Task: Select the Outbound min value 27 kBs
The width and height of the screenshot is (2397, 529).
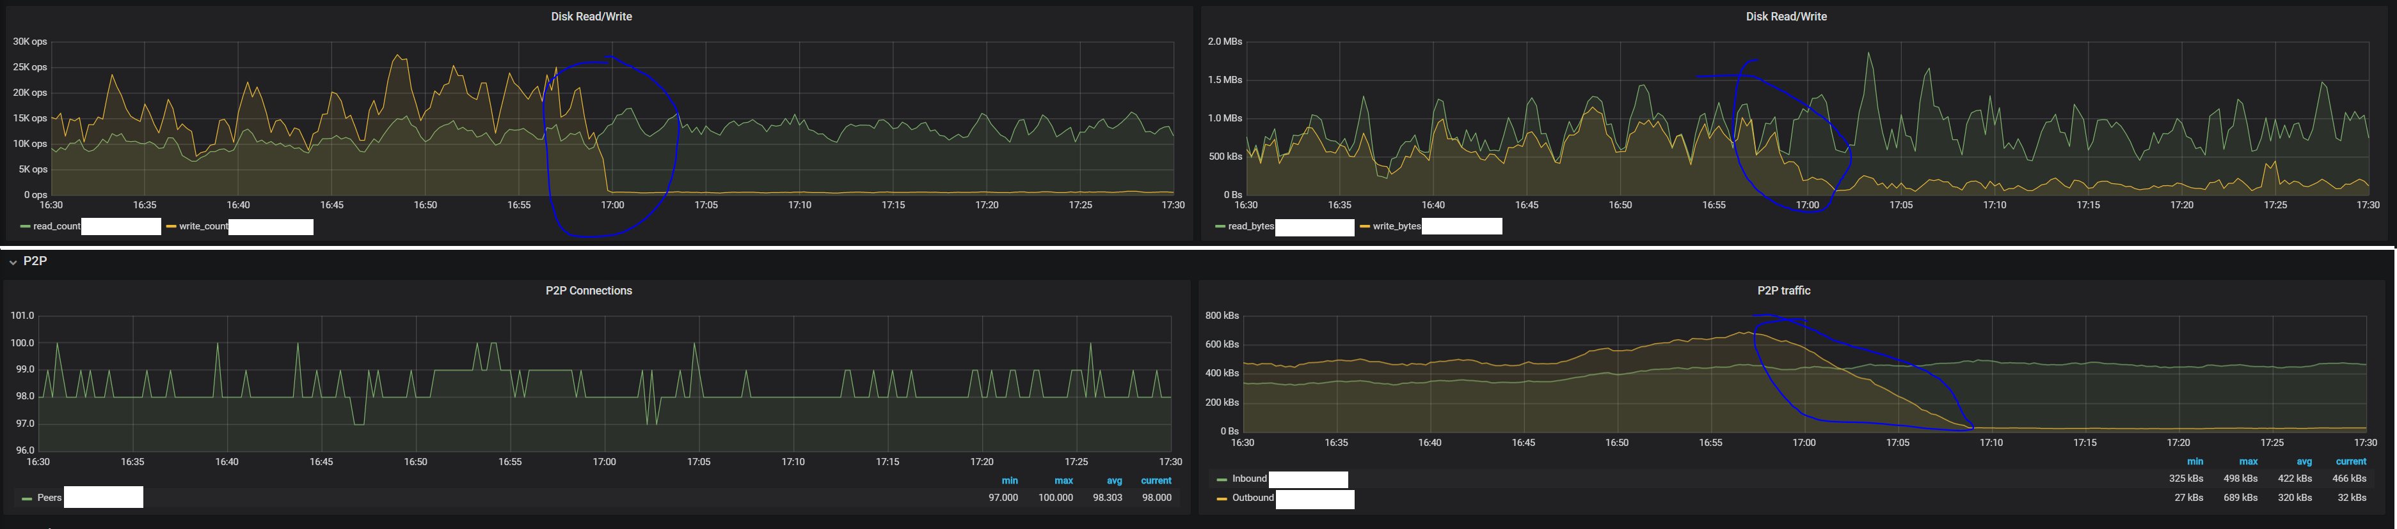Action: [2188, 498]
